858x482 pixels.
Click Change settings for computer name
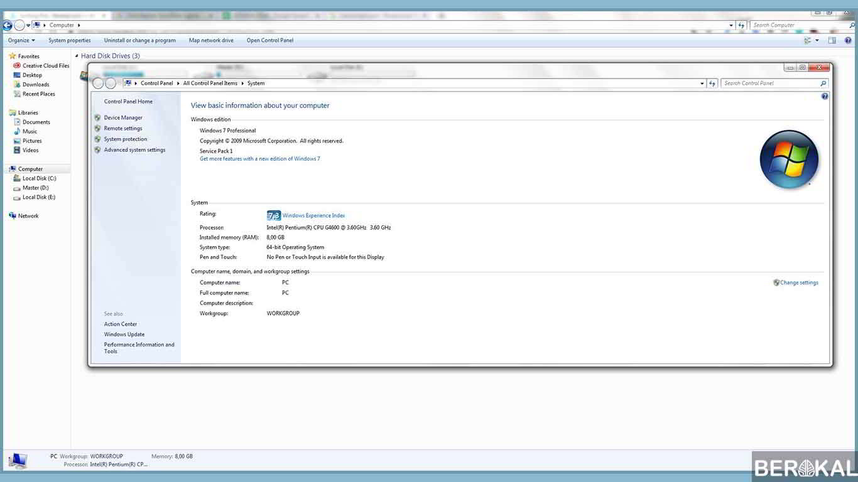(799, 282)
